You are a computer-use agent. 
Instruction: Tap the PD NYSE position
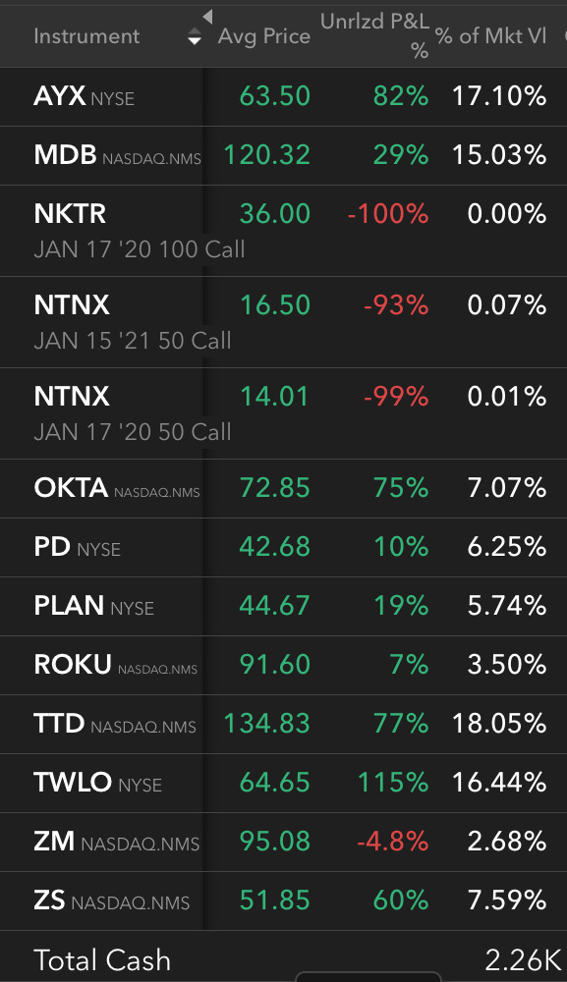[283, 547]
